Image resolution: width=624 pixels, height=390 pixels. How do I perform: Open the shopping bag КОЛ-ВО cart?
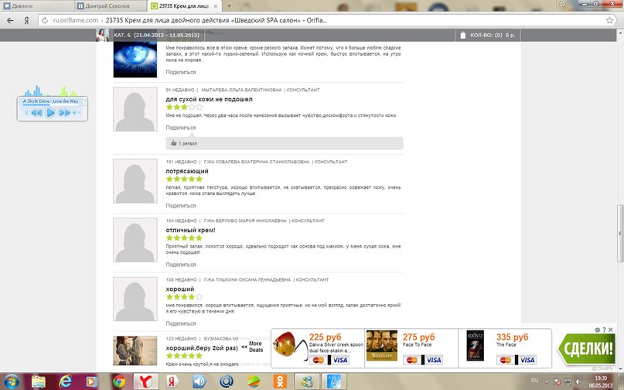487,35
